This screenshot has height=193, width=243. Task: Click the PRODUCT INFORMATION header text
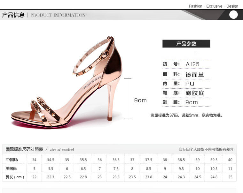tap(58, 15)
